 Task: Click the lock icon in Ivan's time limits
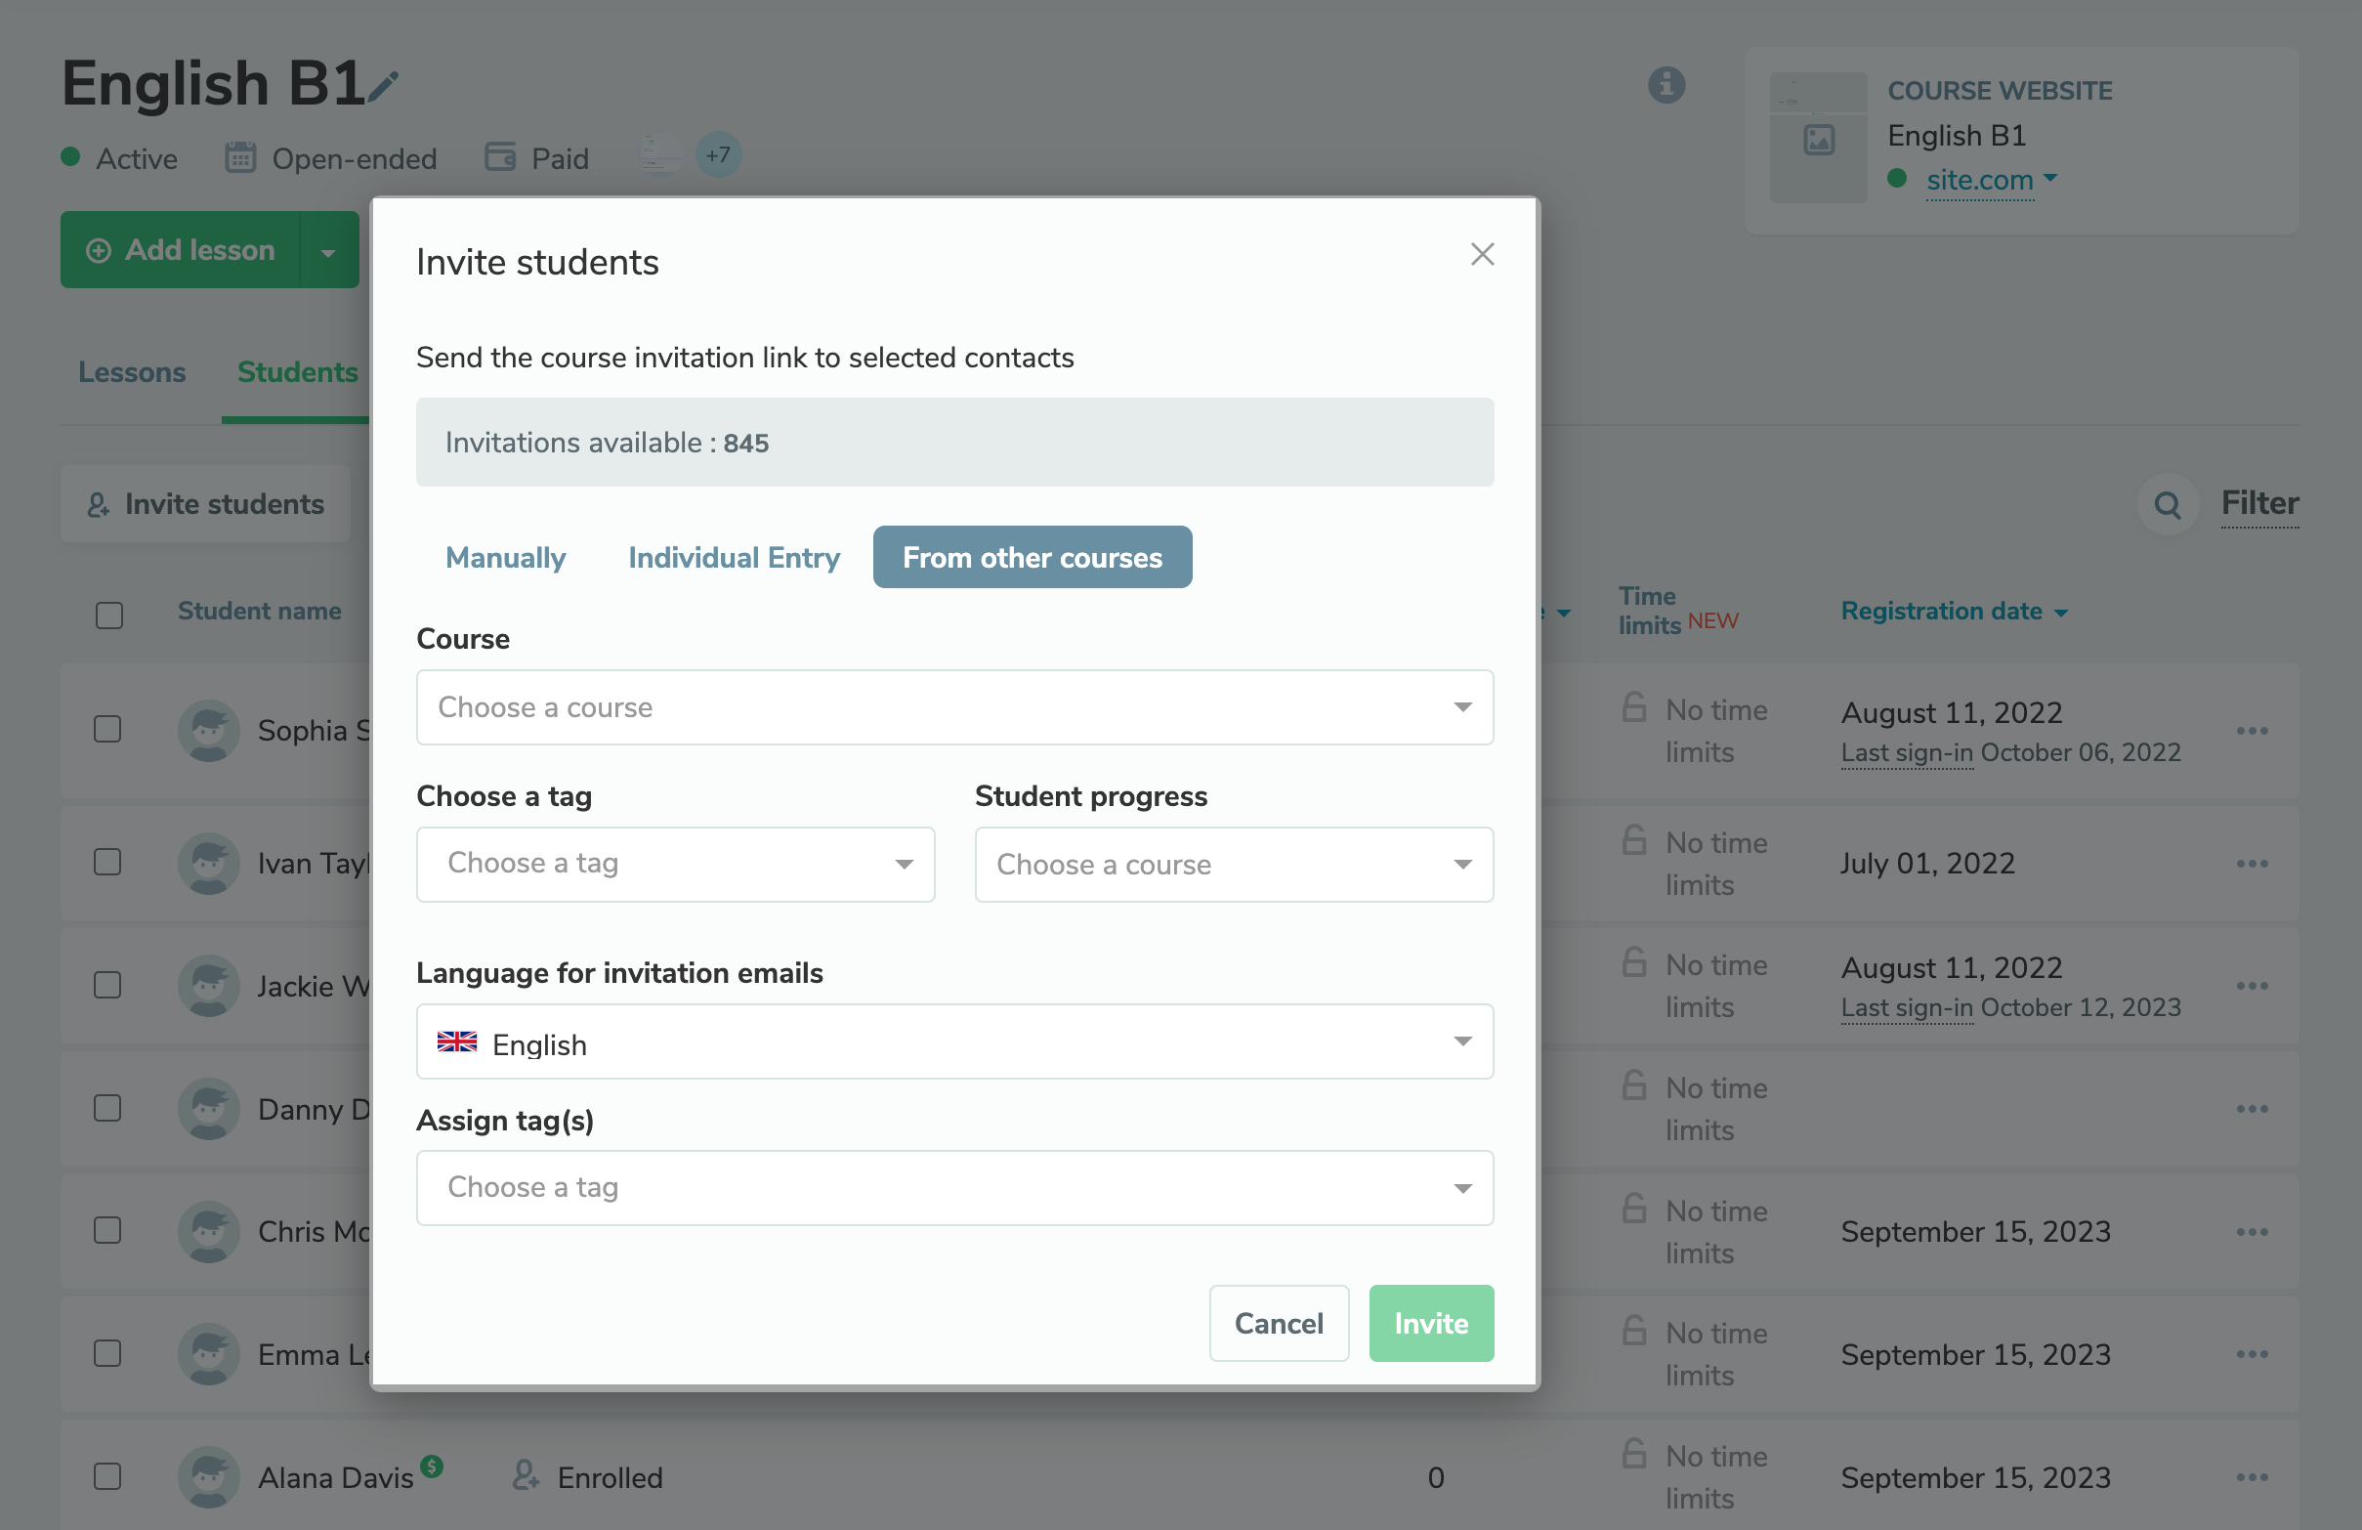1634,840
